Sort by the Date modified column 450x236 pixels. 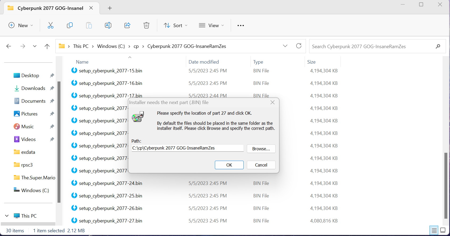coord(203,62)
